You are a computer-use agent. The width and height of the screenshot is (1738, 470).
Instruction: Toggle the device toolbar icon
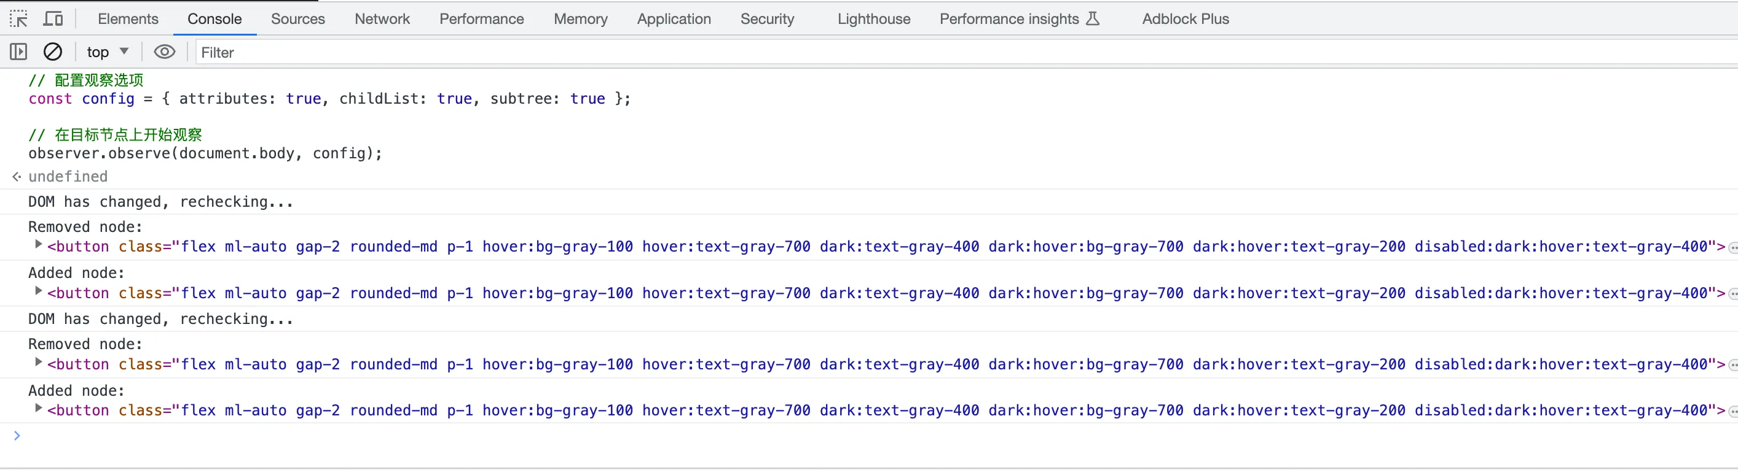[x=53, y=19]
